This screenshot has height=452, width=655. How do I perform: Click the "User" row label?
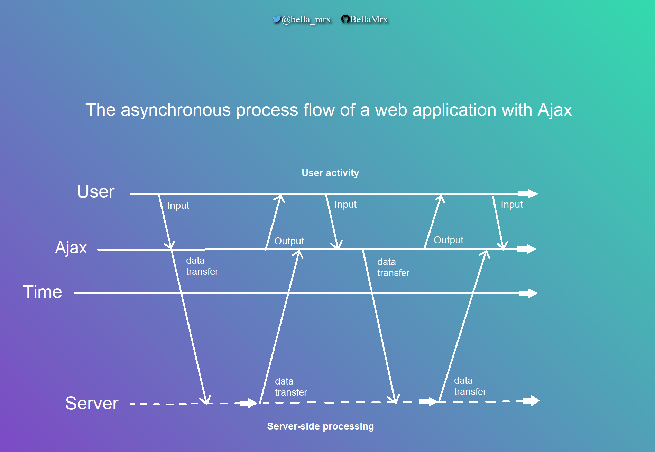click(95, 191)
